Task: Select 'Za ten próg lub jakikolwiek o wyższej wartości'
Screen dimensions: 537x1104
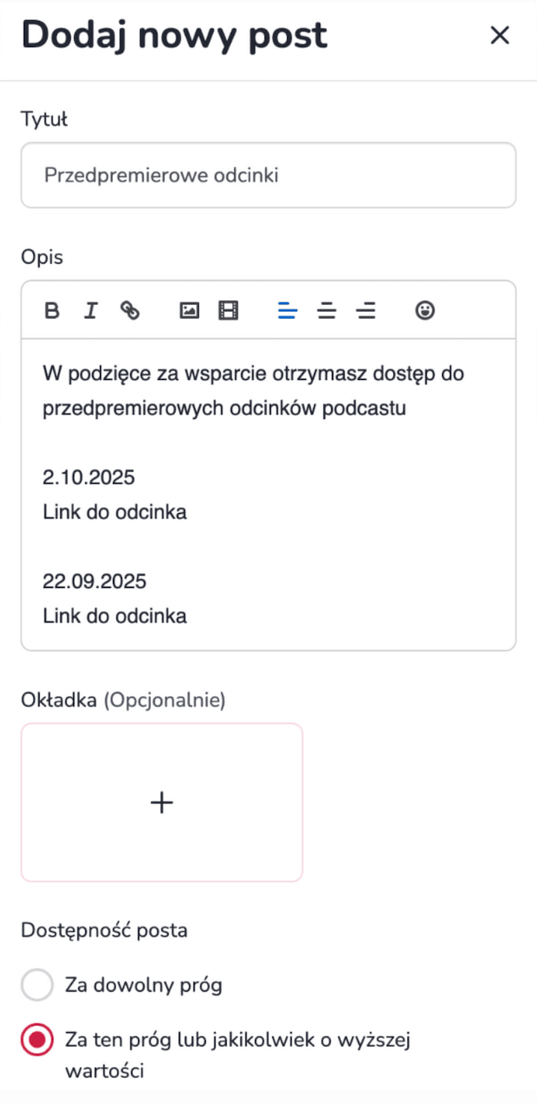Action: point(37,1040)
